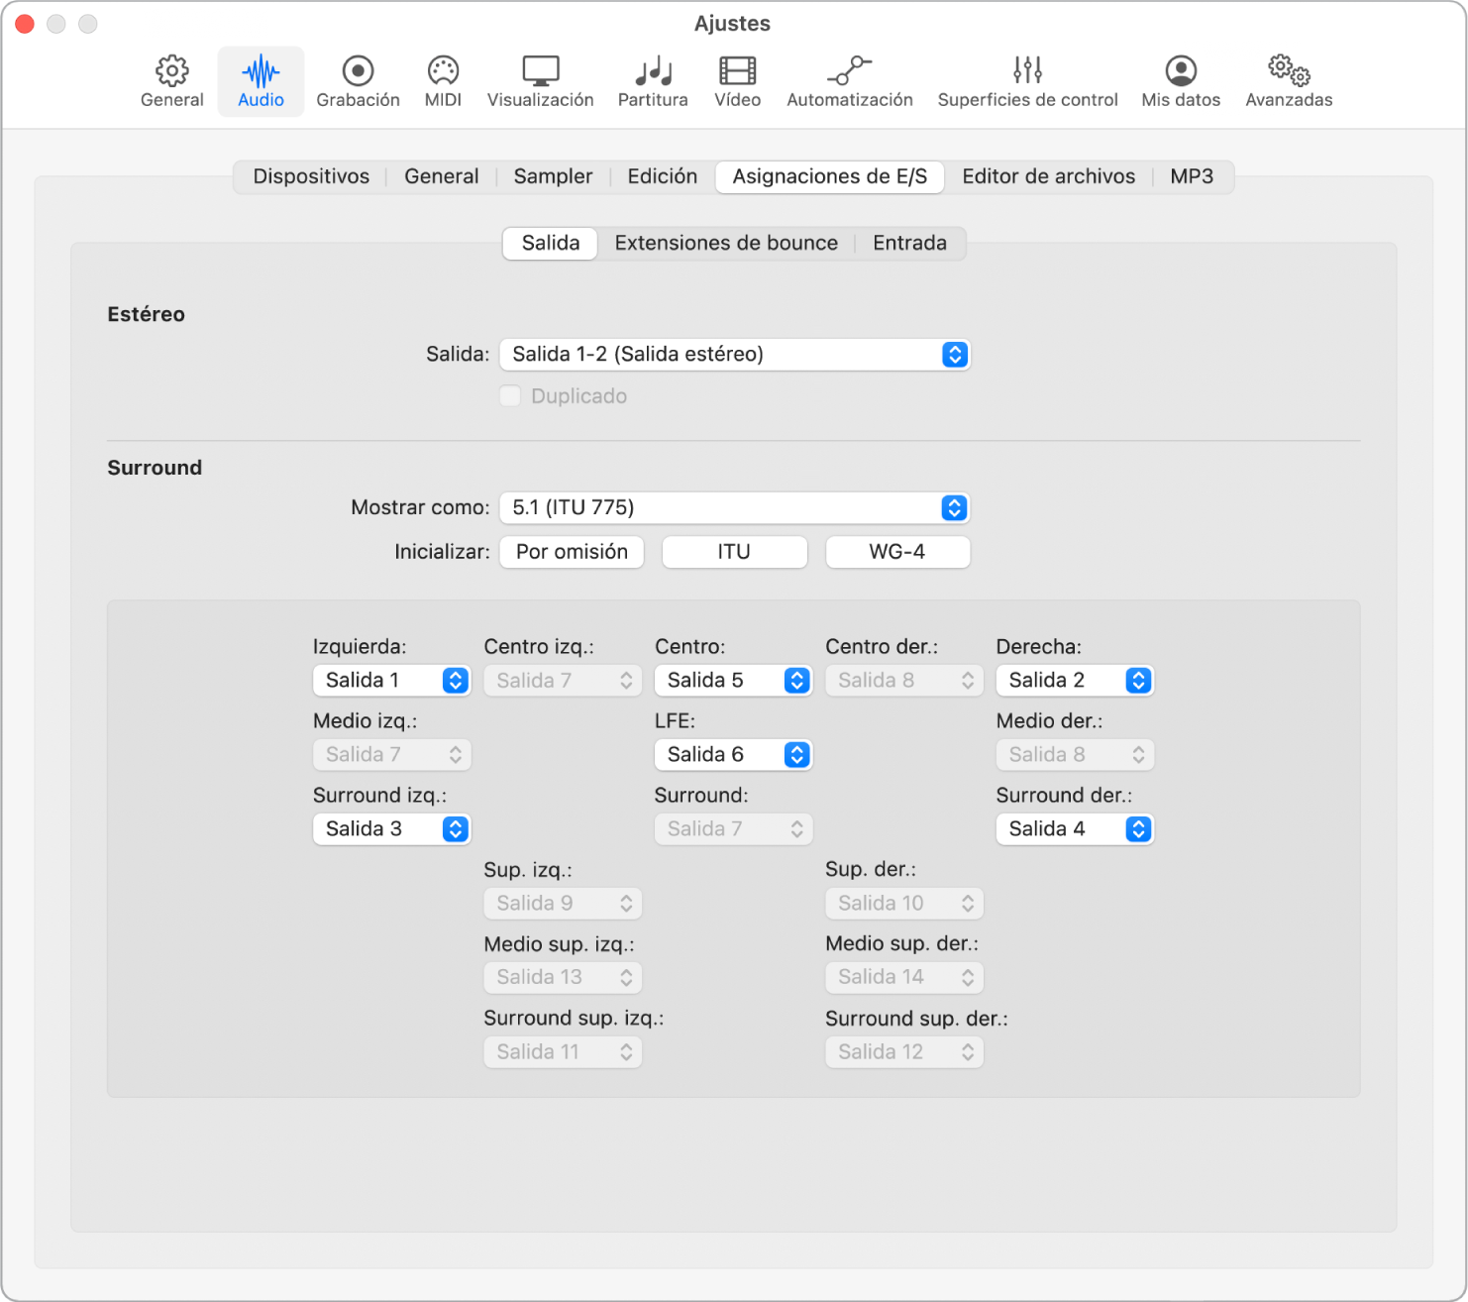Screen dimensions: 1468x1302
Task: Open Surround der. output dropdown
Action: pyautogui.click(x=1075, y=829)
